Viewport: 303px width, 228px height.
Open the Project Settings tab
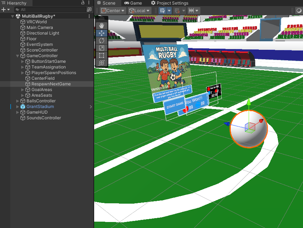170,3
